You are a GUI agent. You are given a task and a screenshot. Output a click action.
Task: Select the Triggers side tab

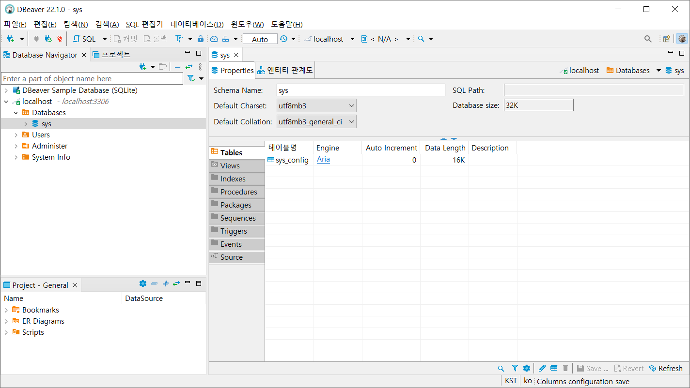(237, 231)
